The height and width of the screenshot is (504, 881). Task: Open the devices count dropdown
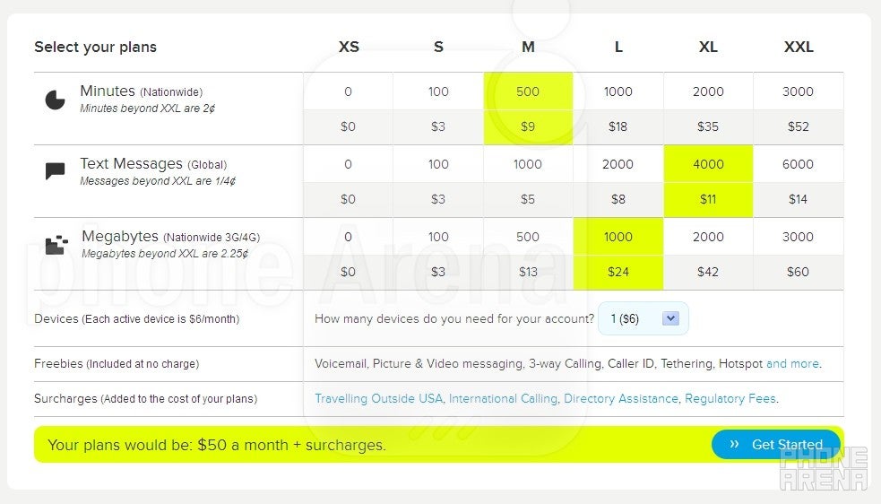click(x=642, y=318)
